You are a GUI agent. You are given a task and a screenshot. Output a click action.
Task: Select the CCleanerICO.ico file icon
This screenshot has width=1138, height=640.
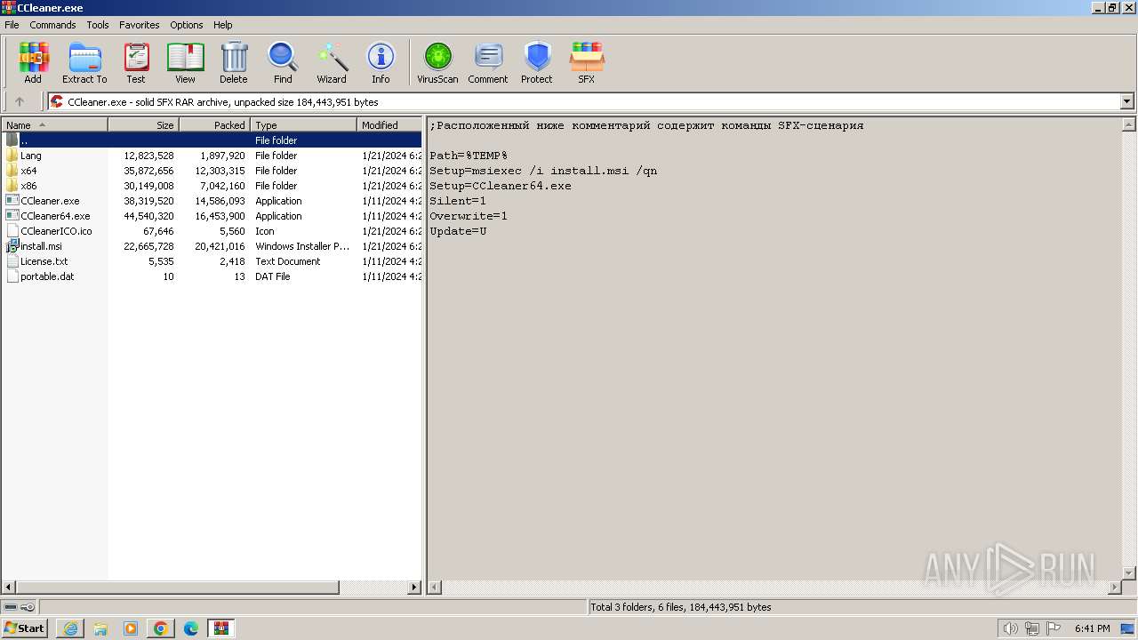[x=12, y=231]
